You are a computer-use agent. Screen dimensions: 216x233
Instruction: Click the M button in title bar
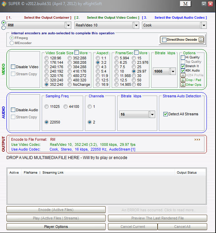tap(185, 4)
